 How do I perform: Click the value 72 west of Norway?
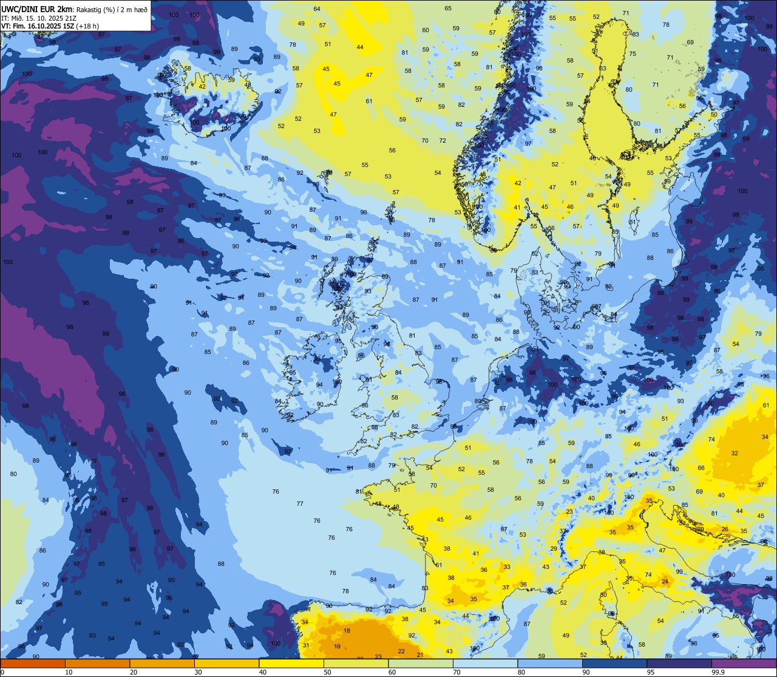(x=443, y=141)
